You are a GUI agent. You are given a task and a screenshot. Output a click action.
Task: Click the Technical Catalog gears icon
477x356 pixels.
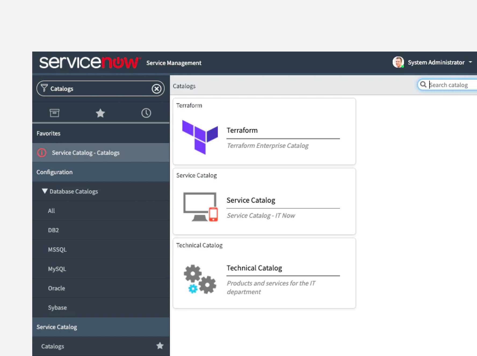[x=200, y=279]
